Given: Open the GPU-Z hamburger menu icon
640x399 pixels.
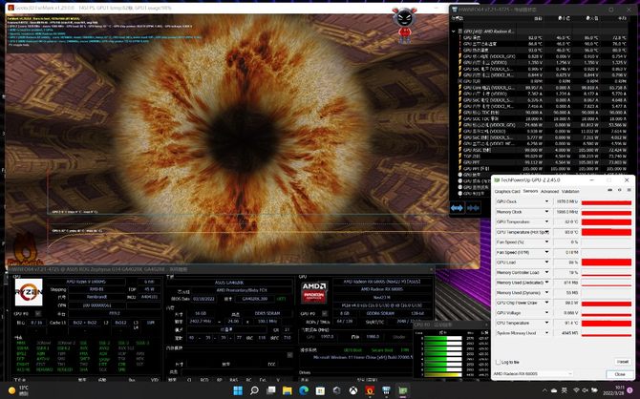Looking at the screenshot, I should pyautogui.click(x=628, y=191).
